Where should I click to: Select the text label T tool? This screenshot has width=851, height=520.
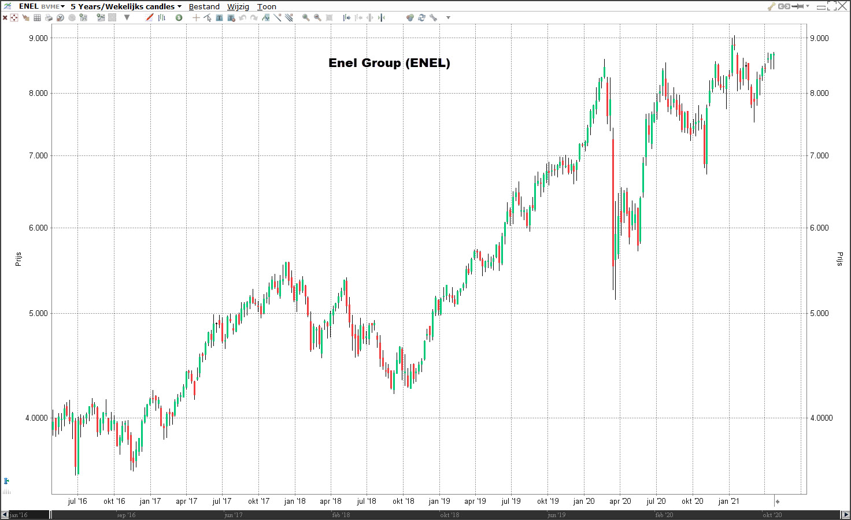point(219,18)
